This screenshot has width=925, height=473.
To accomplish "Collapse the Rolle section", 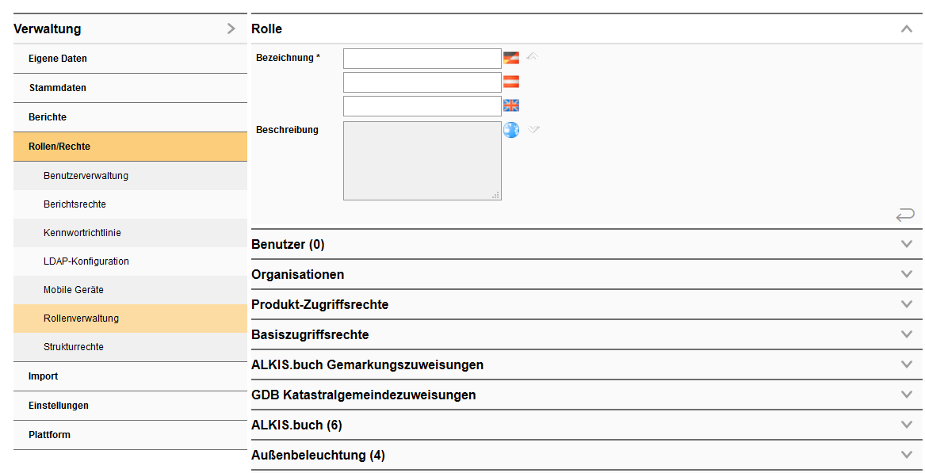I will [907, 29].
